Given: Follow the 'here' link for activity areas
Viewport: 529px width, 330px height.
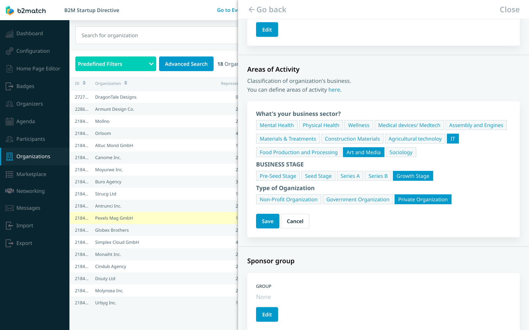Looking at the screenshot, I should pyautogui.click(x=334, y=90).
